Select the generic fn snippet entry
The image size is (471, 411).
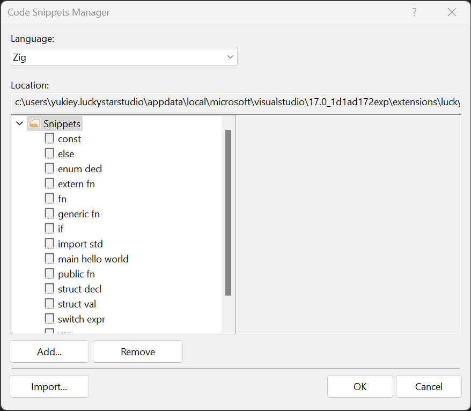tap(79, 214)
